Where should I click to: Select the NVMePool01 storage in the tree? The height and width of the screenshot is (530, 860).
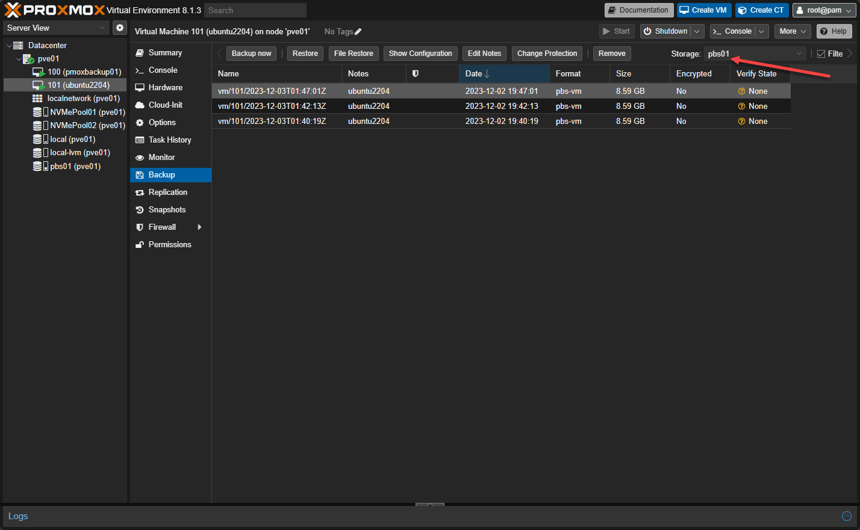tap(87, 112)
